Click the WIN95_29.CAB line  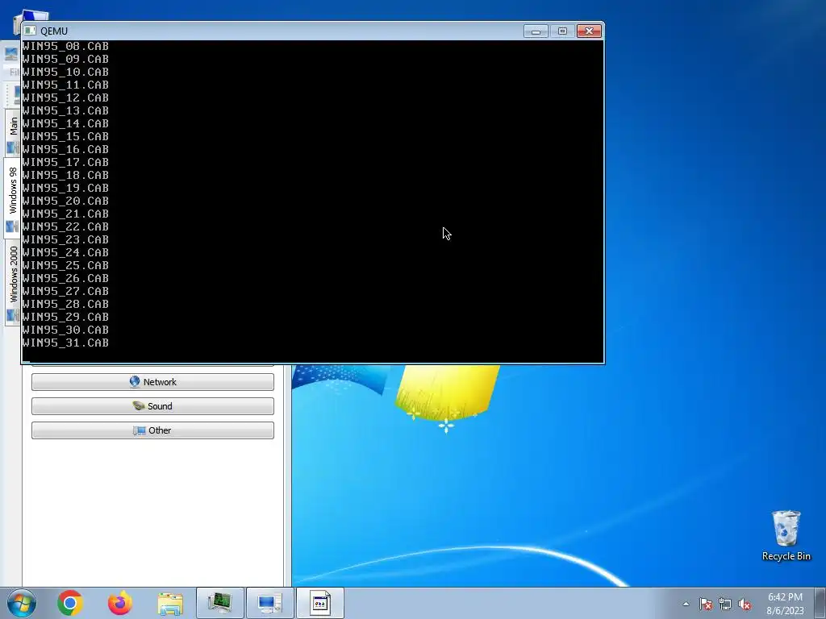click(65, 317)
